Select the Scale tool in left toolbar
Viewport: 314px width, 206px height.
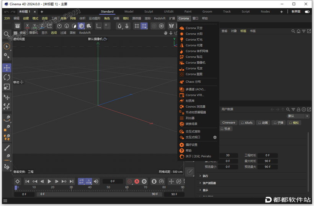(x=7, y=87)
